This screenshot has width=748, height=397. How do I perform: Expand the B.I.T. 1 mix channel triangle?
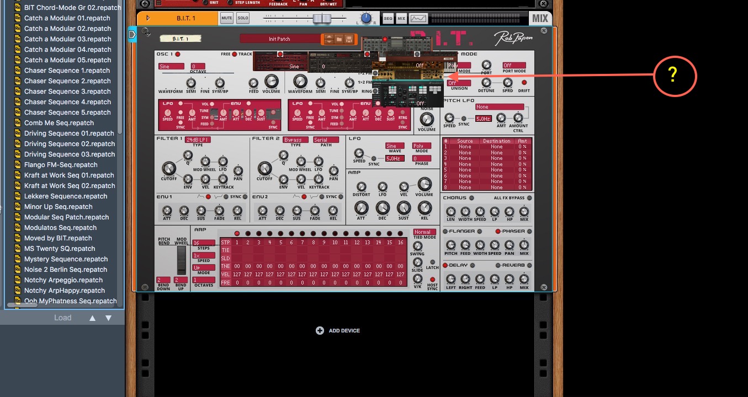tap(148, 18)
